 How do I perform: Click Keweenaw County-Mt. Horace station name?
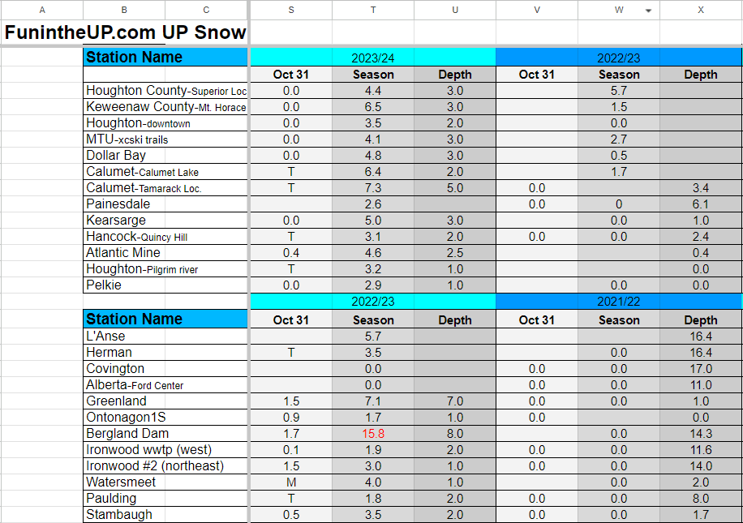coord(165,106)
